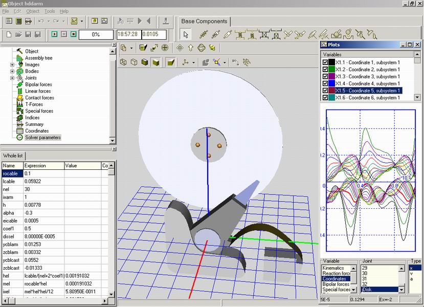Click the wireframe cube view icon
Viewport: 424px width, 307px height.
click(x=123, y=62)
